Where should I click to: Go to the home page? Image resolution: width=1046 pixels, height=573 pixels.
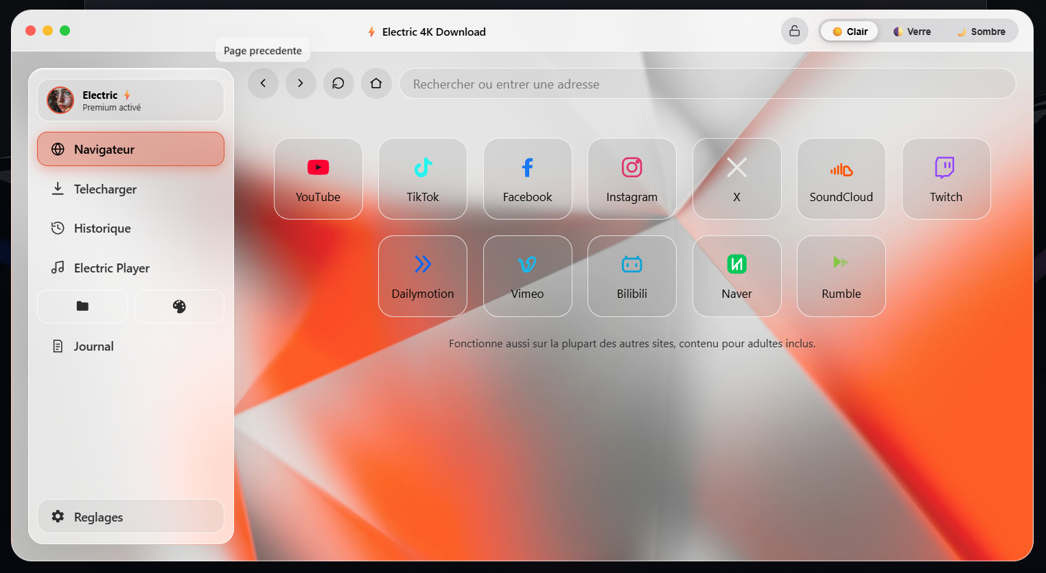[376, 83]
